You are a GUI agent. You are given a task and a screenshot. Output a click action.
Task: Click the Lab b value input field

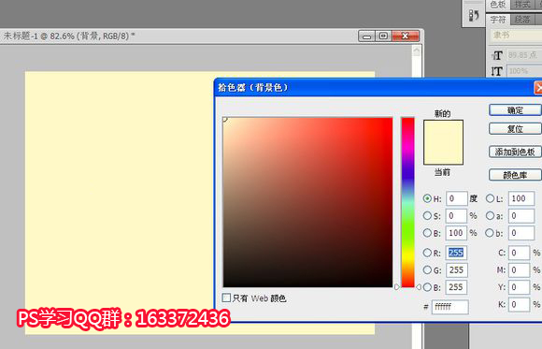(521, 233)
